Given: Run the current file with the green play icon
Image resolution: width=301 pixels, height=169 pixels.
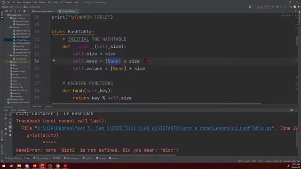Looking at the screenshot, I should [x=273, y=7].
